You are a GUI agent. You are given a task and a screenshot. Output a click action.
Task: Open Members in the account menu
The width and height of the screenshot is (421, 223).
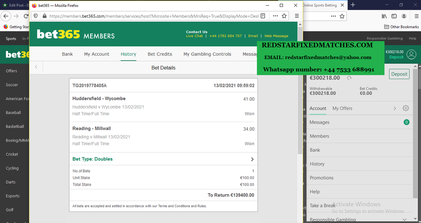point(359,136)
